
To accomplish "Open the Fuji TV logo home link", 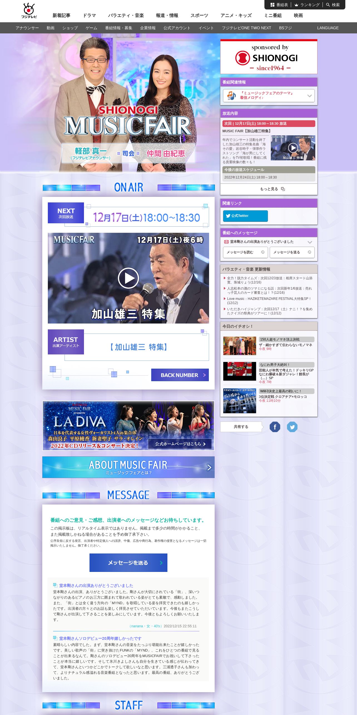I will (x=29, y=11).
